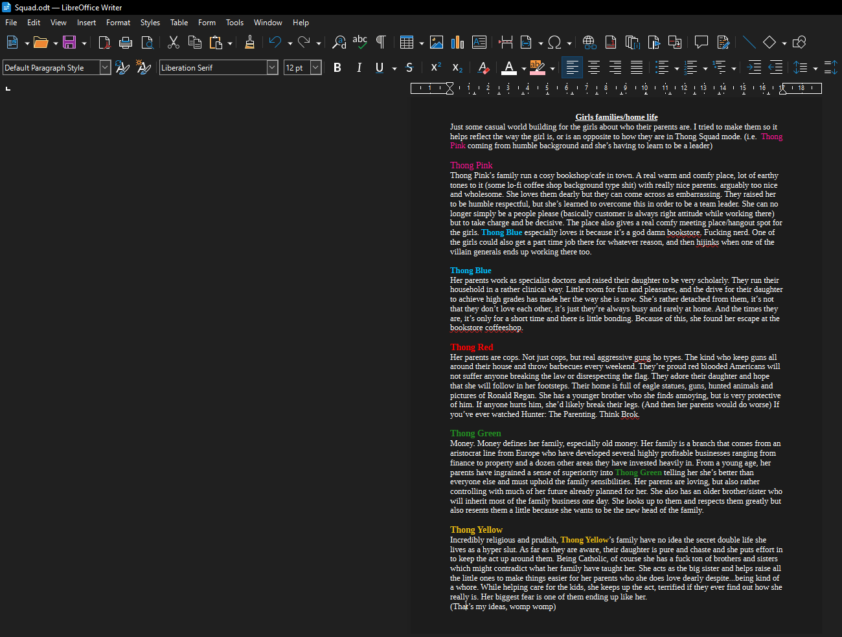The height and width of the screenshot is (637, 842).
Task: Toggle Formatting Marks pilcrow
Action: (x=381, y=43)
